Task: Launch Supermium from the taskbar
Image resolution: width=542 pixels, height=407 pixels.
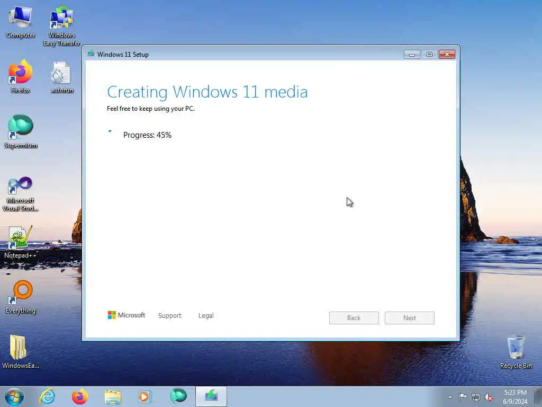Action: click(x=178, y=396)
